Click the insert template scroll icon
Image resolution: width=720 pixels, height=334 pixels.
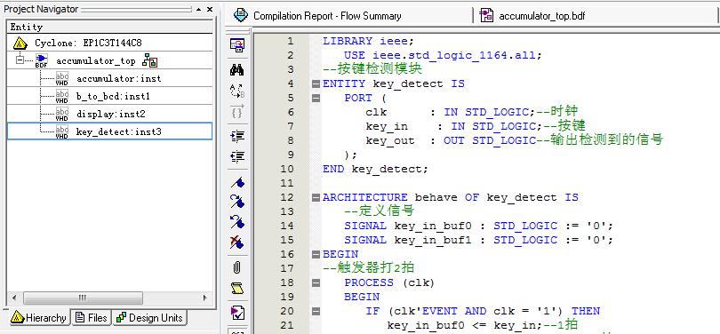coord(237,288)
